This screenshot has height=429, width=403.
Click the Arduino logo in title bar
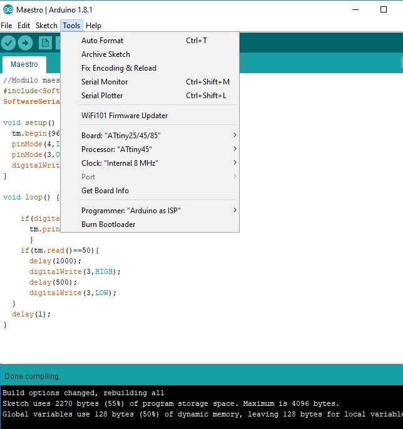coord(8,10)
